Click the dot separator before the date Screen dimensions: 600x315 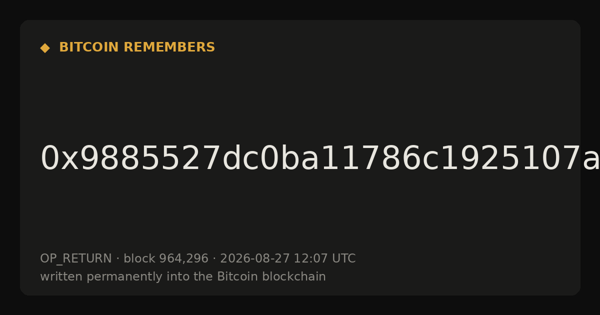tap(214, 259)
